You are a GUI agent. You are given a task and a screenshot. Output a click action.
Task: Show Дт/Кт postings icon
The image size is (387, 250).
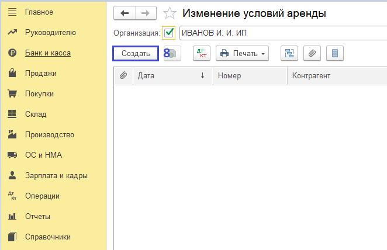[201, 54]
